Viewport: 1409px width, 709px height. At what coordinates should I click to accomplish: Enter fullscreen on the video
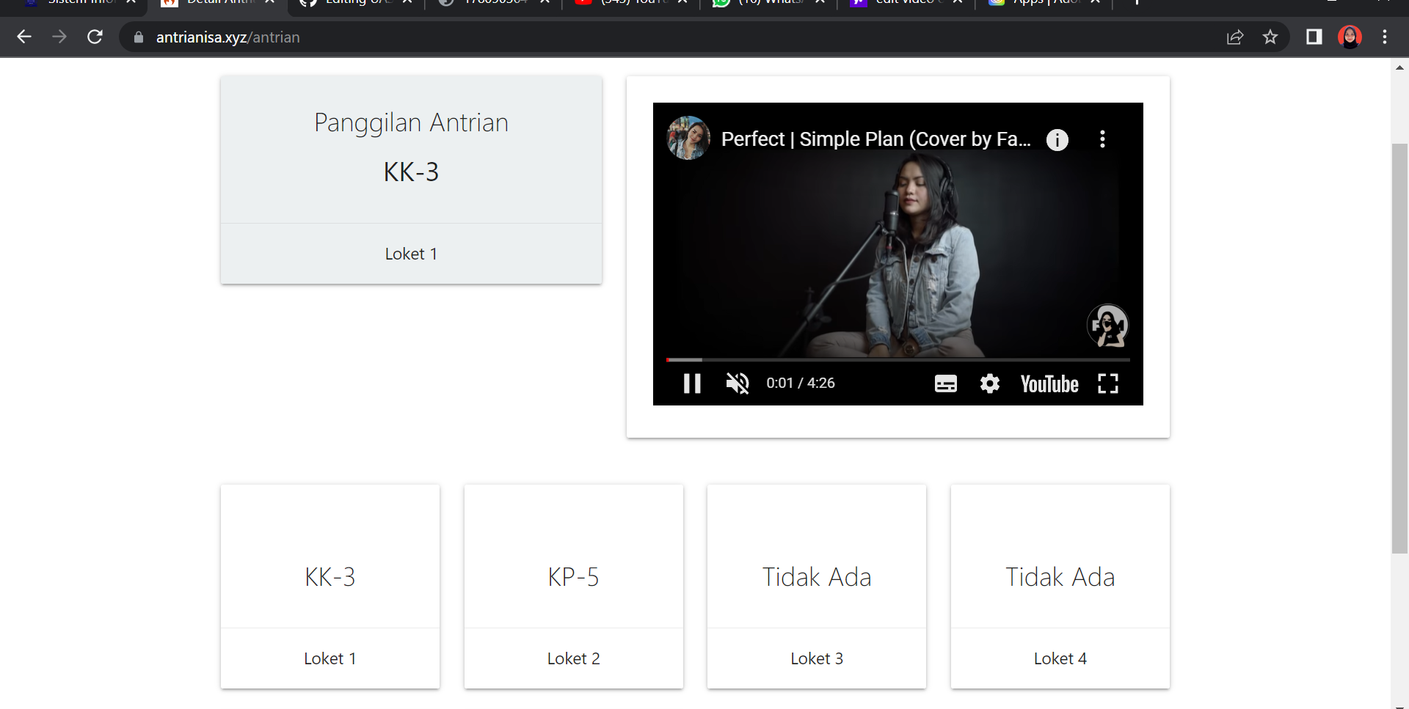pyautogui.click(x=1108, y=383)
